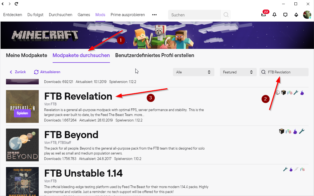Go back using the browser-style back arrow
The image size is (314, 196).
point(3,4)
